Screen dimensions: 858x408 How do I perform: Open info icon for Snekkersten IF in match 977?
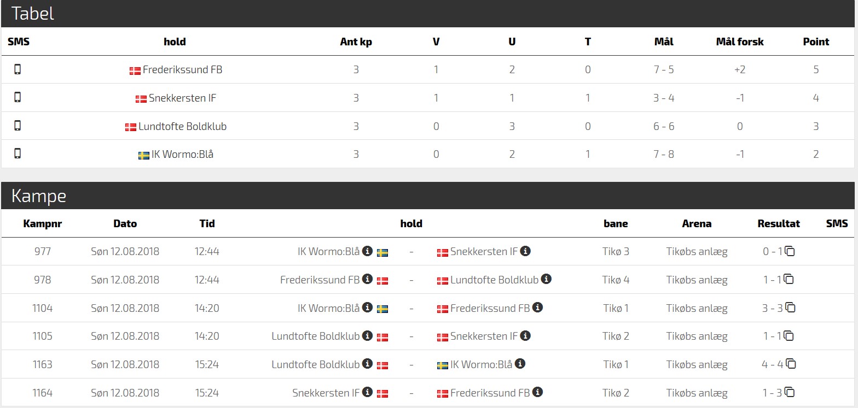[x=525, y=251]
